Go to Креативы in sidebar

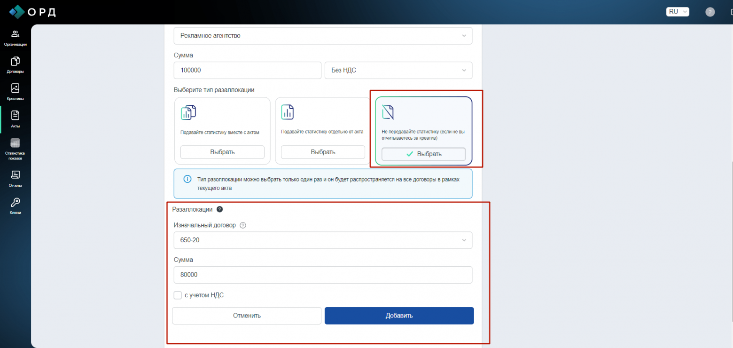point(15,92)
